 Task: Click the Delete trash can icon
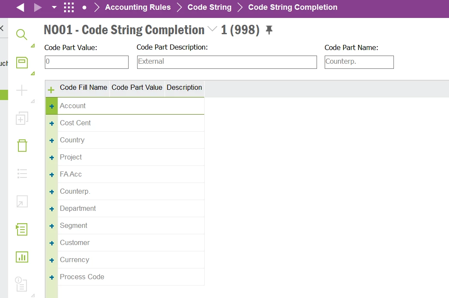tap(22, 145)
